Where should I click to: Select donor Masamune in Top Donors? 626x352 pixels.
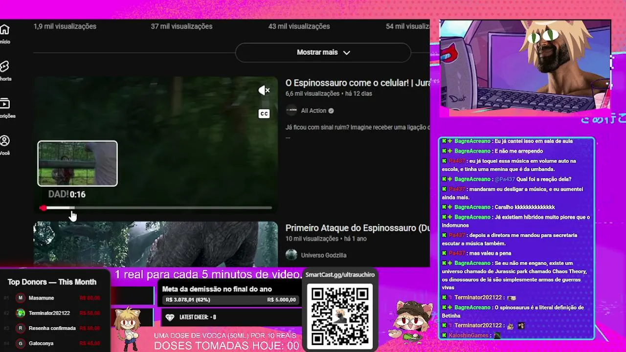(41, 298)
